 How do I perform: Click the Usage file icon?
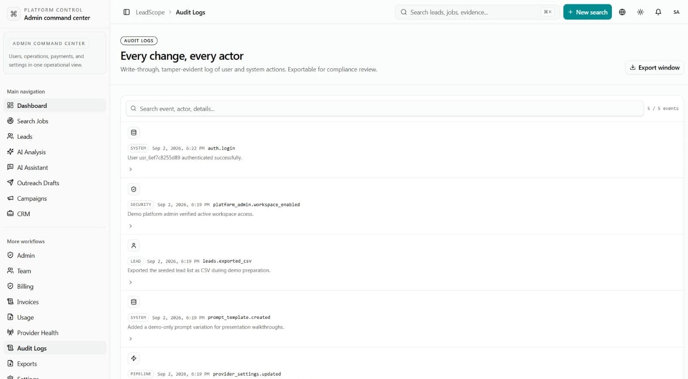pyautogui.click(x=10, y=317)
